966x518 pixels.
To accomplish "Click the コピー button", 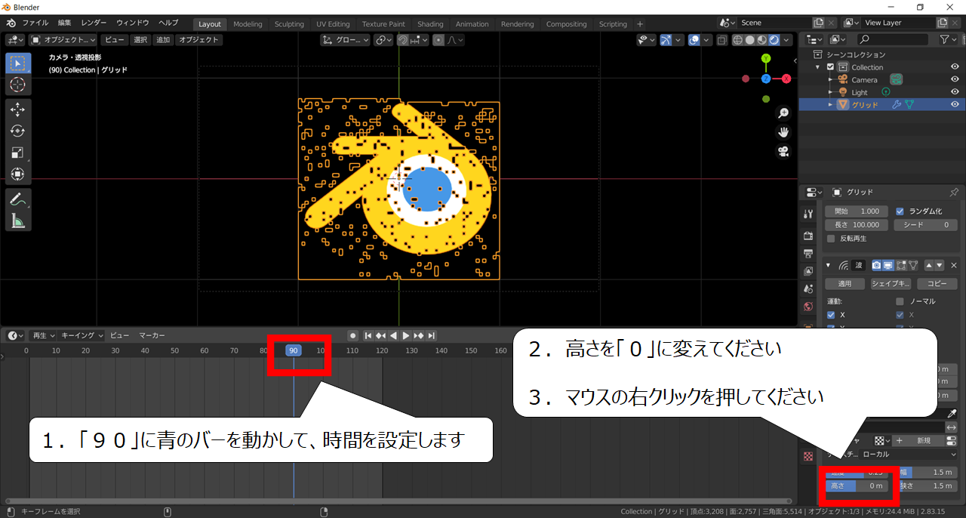I will tap(937, 284).
